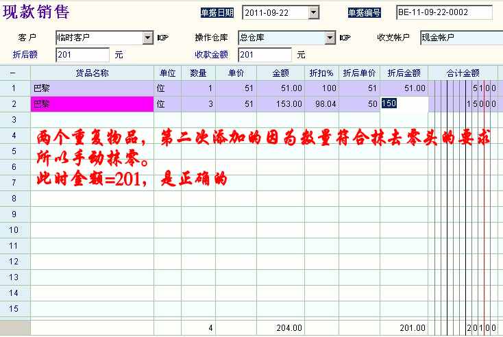Click the 货品名称 column header

[x=92, y=73]
